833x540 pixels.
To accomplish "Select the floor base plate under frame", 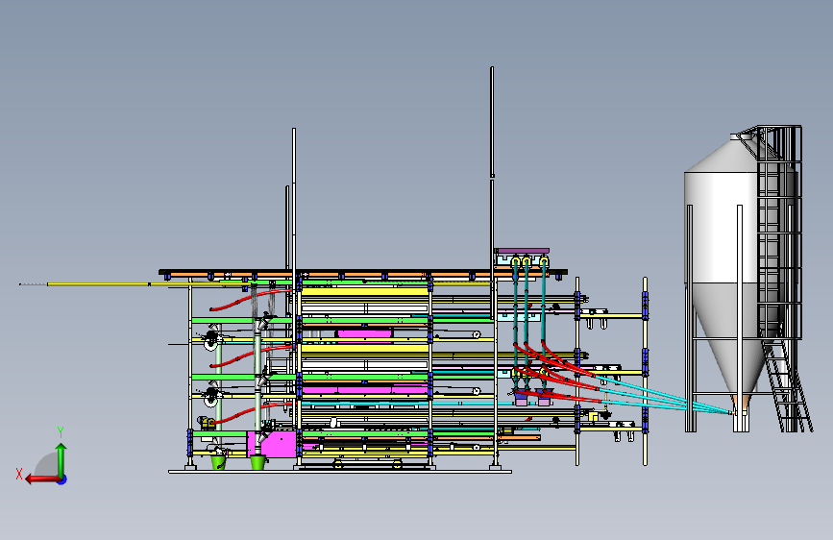I will click(x=340, y=472).
